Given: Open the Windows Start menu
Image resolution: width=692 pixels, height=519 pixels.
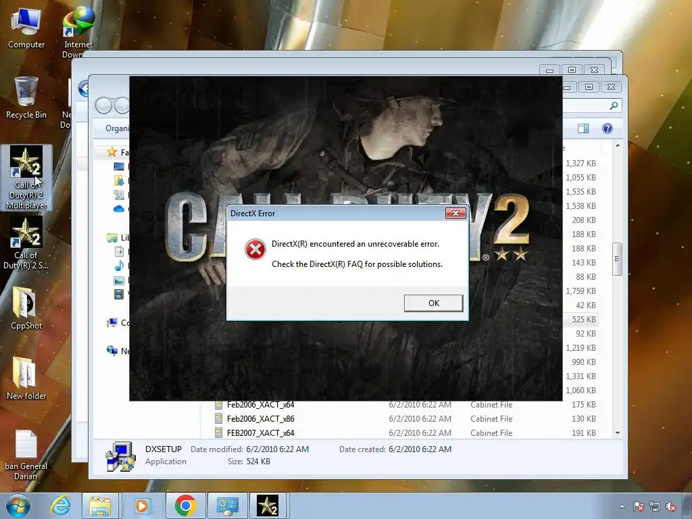Looking at the screenshot, I should tap(18, 505).
